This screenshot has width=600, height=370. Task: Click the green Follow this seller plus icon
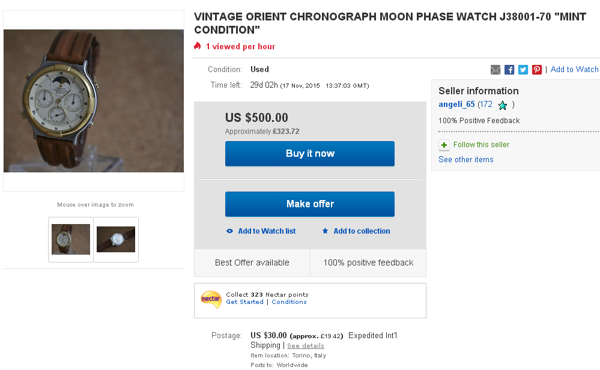coord(444,145)
